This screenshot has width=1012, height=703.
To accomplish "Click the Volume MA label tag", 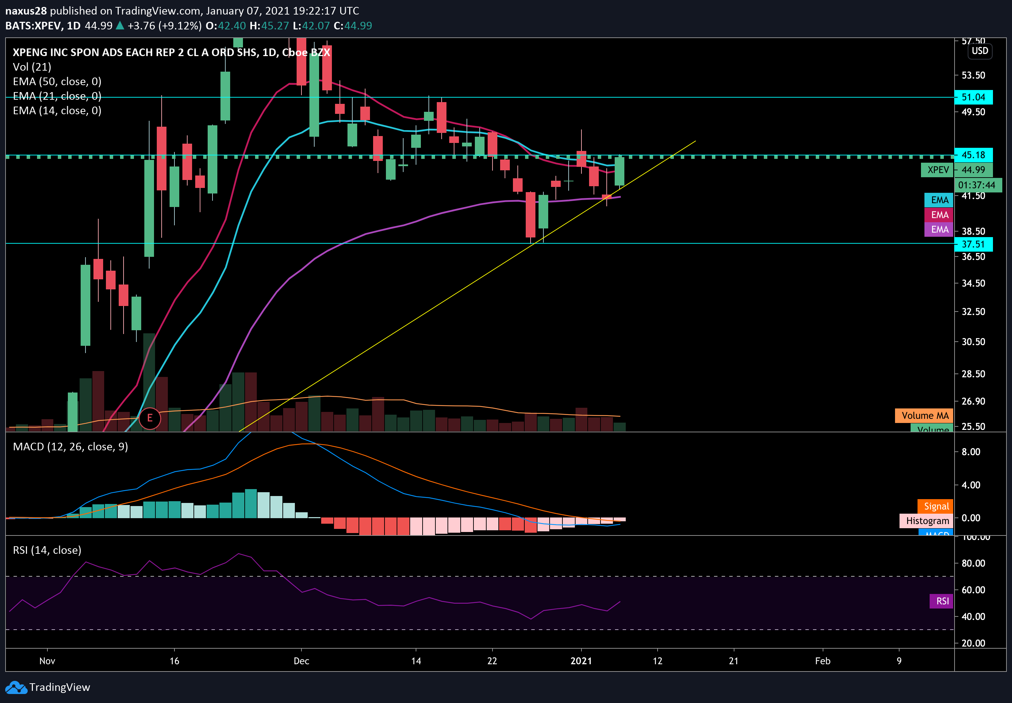I will tap(924, 415).
